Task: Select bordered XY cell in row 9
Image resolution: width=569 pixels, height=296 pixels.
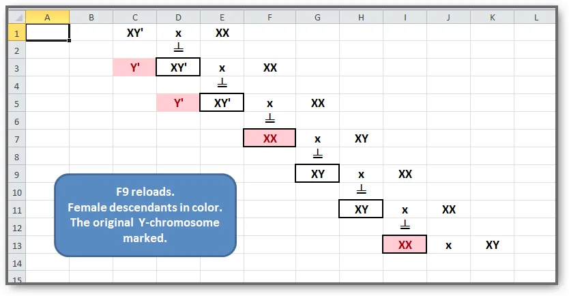Action: pyautogui.click(x=317, y=174)
